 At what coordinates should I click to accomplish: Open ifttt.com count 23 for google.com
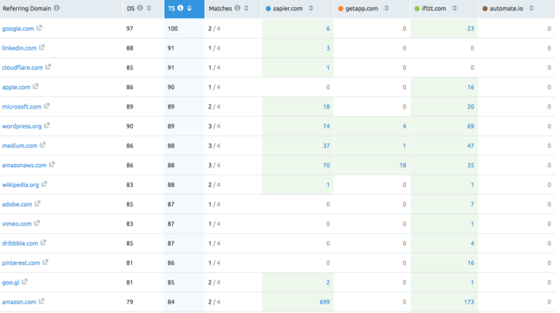[x=471, y=28]
